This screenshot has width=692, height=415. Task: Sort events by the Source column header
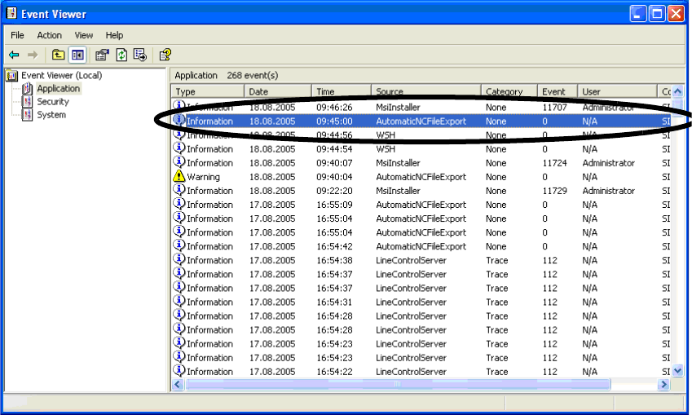(x=424, y=92)
